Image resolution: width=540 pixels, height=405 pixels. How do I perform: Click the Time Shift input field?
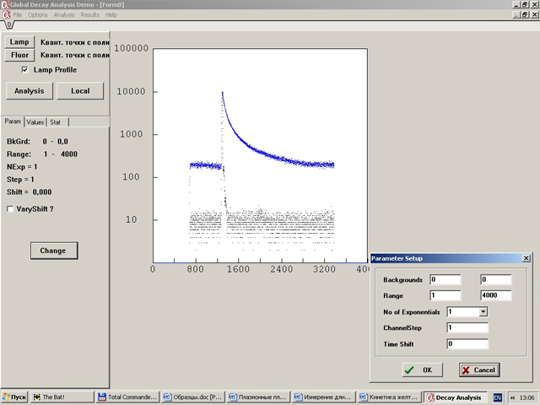click(x=467, y=343)
